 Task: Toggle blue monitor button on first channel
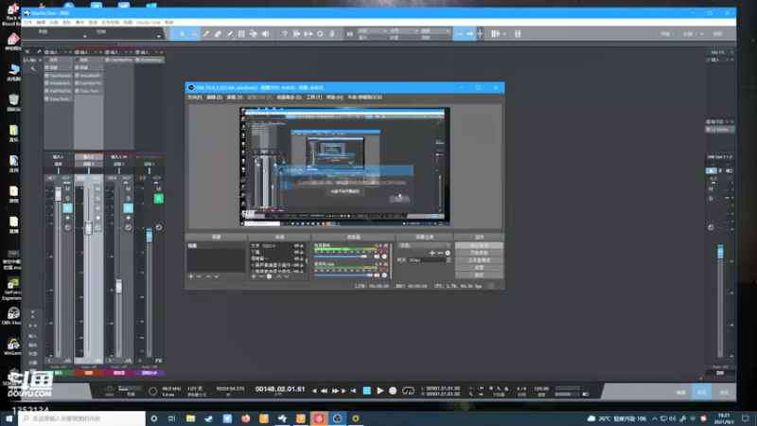pyautogui.click(x=67, y=208)
